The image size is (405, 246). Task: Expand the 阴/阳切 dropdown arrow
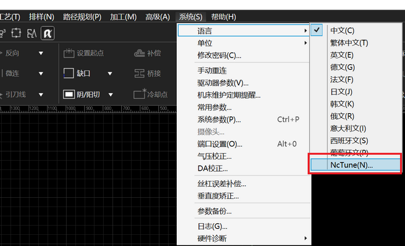click(111, 95)
